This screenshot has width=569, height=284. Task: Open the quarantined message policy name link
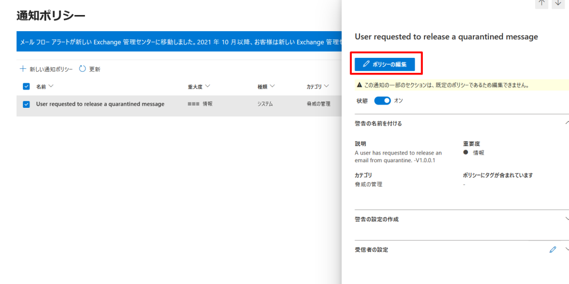100,104
